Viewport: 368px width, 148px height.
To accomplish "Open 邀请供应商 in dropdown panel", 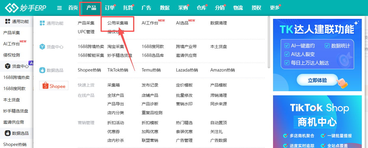I will click(186, 55).
